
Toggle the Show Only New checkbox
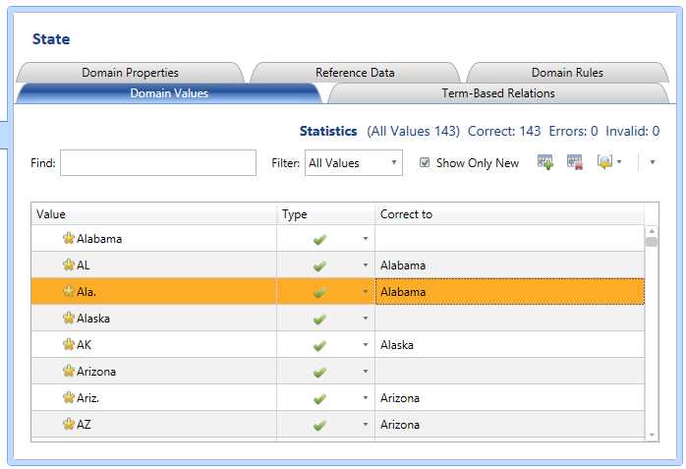tap(425, 163)
